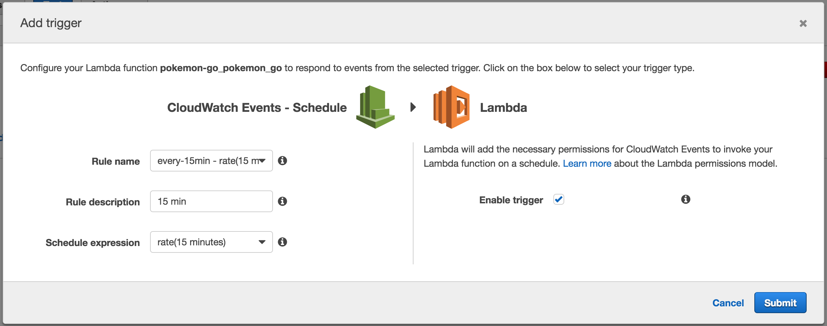Submit the trigger configuration
Image resolution: width=827 pixels, height=326 pixels.
pyautogui.click(x=780, y=303)
